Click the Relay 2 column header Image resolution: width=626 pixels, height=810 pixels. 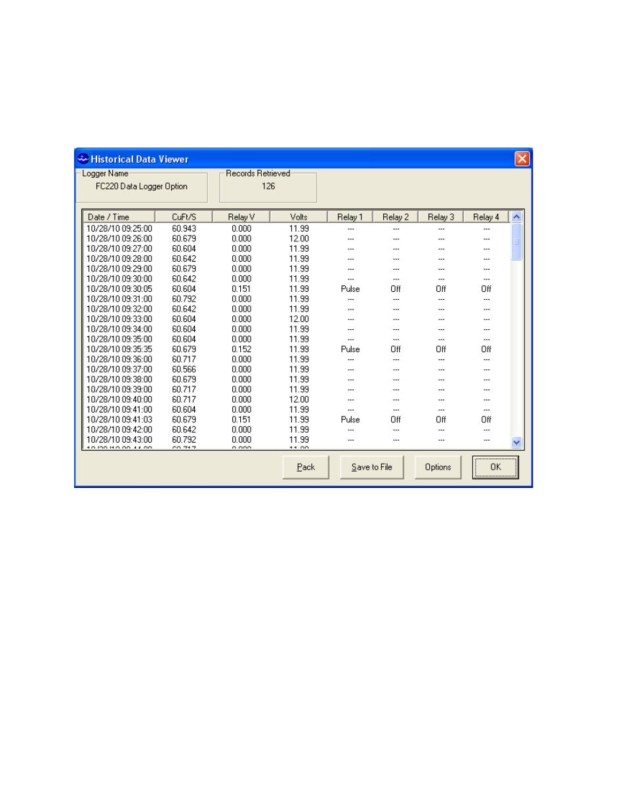[x=395, y=217]
